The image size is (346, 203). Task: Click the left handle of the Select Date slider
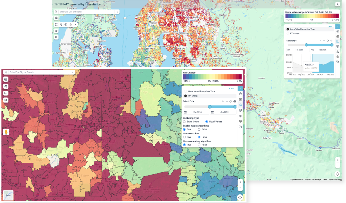coord(209,107)
